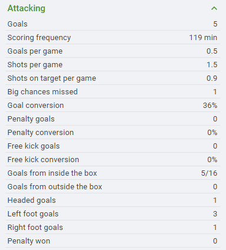Viewport: 226px width, 250px height.
Task: Click the Scoring frequency label
Action: tap(39, 38)
